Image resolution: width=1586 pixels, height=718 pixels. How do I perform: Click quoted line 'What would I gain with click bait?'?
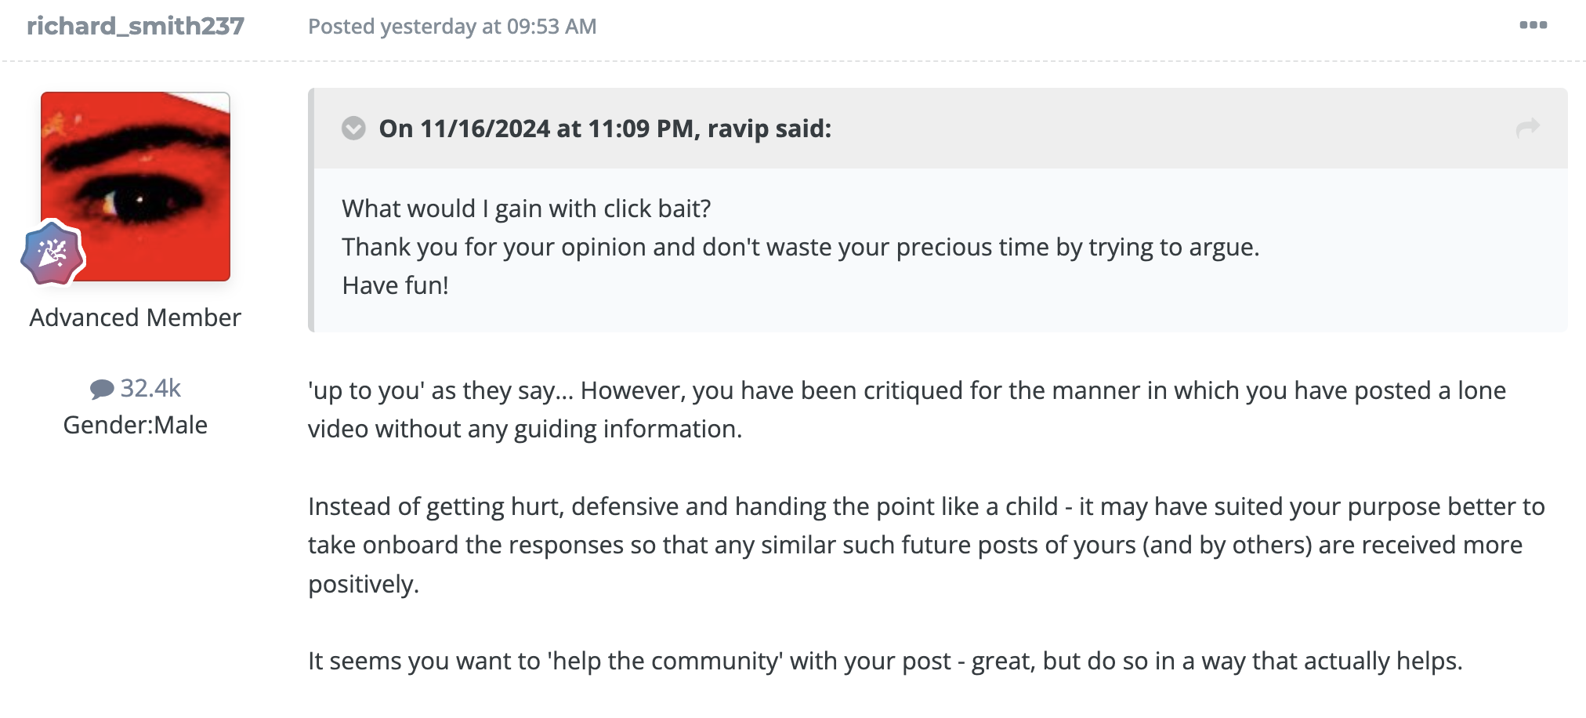526,209
